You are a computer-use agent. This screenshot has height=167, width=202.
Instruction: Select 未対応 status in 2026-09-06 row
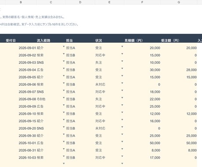[x=109, y=84]
